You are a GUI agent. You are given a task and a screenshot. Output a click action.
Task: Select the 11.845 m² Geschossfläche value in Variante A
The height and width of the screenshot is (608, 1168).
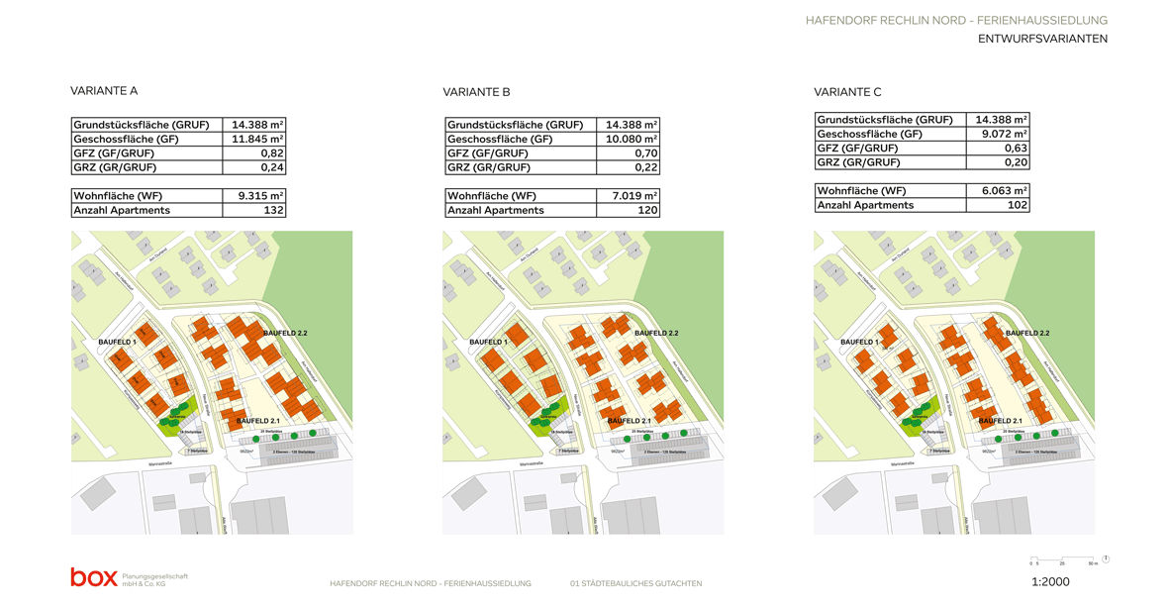click(x=254, y=140)
